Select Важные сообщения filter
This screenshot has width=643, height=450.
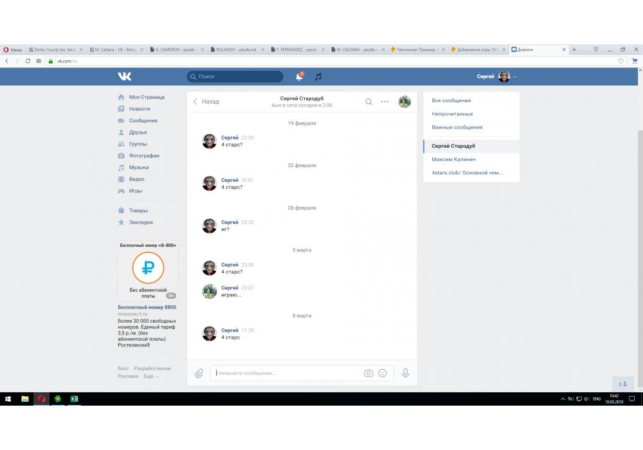coord(457,127)
